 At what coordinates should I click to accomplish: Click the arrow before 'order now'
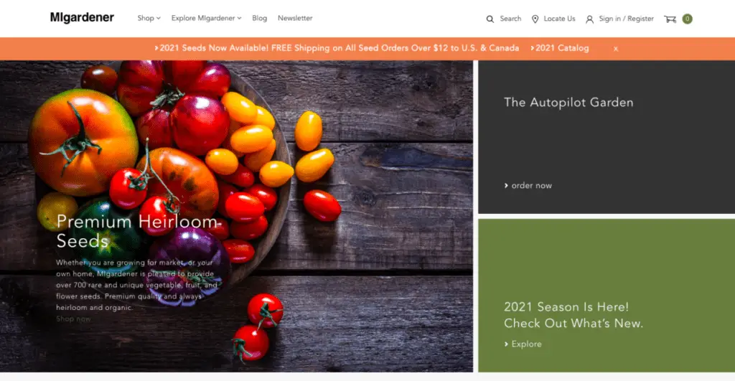coord(506,186)
